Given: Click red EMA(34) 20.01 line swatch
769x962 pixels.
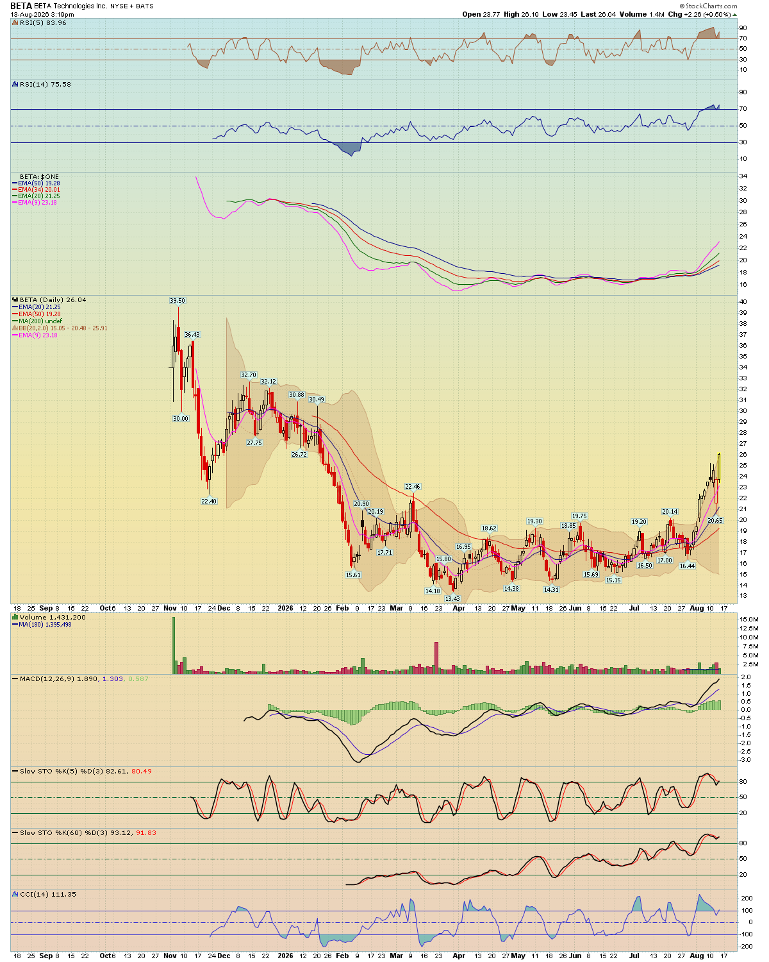Looking at the screenshot, I should (15, 190).
